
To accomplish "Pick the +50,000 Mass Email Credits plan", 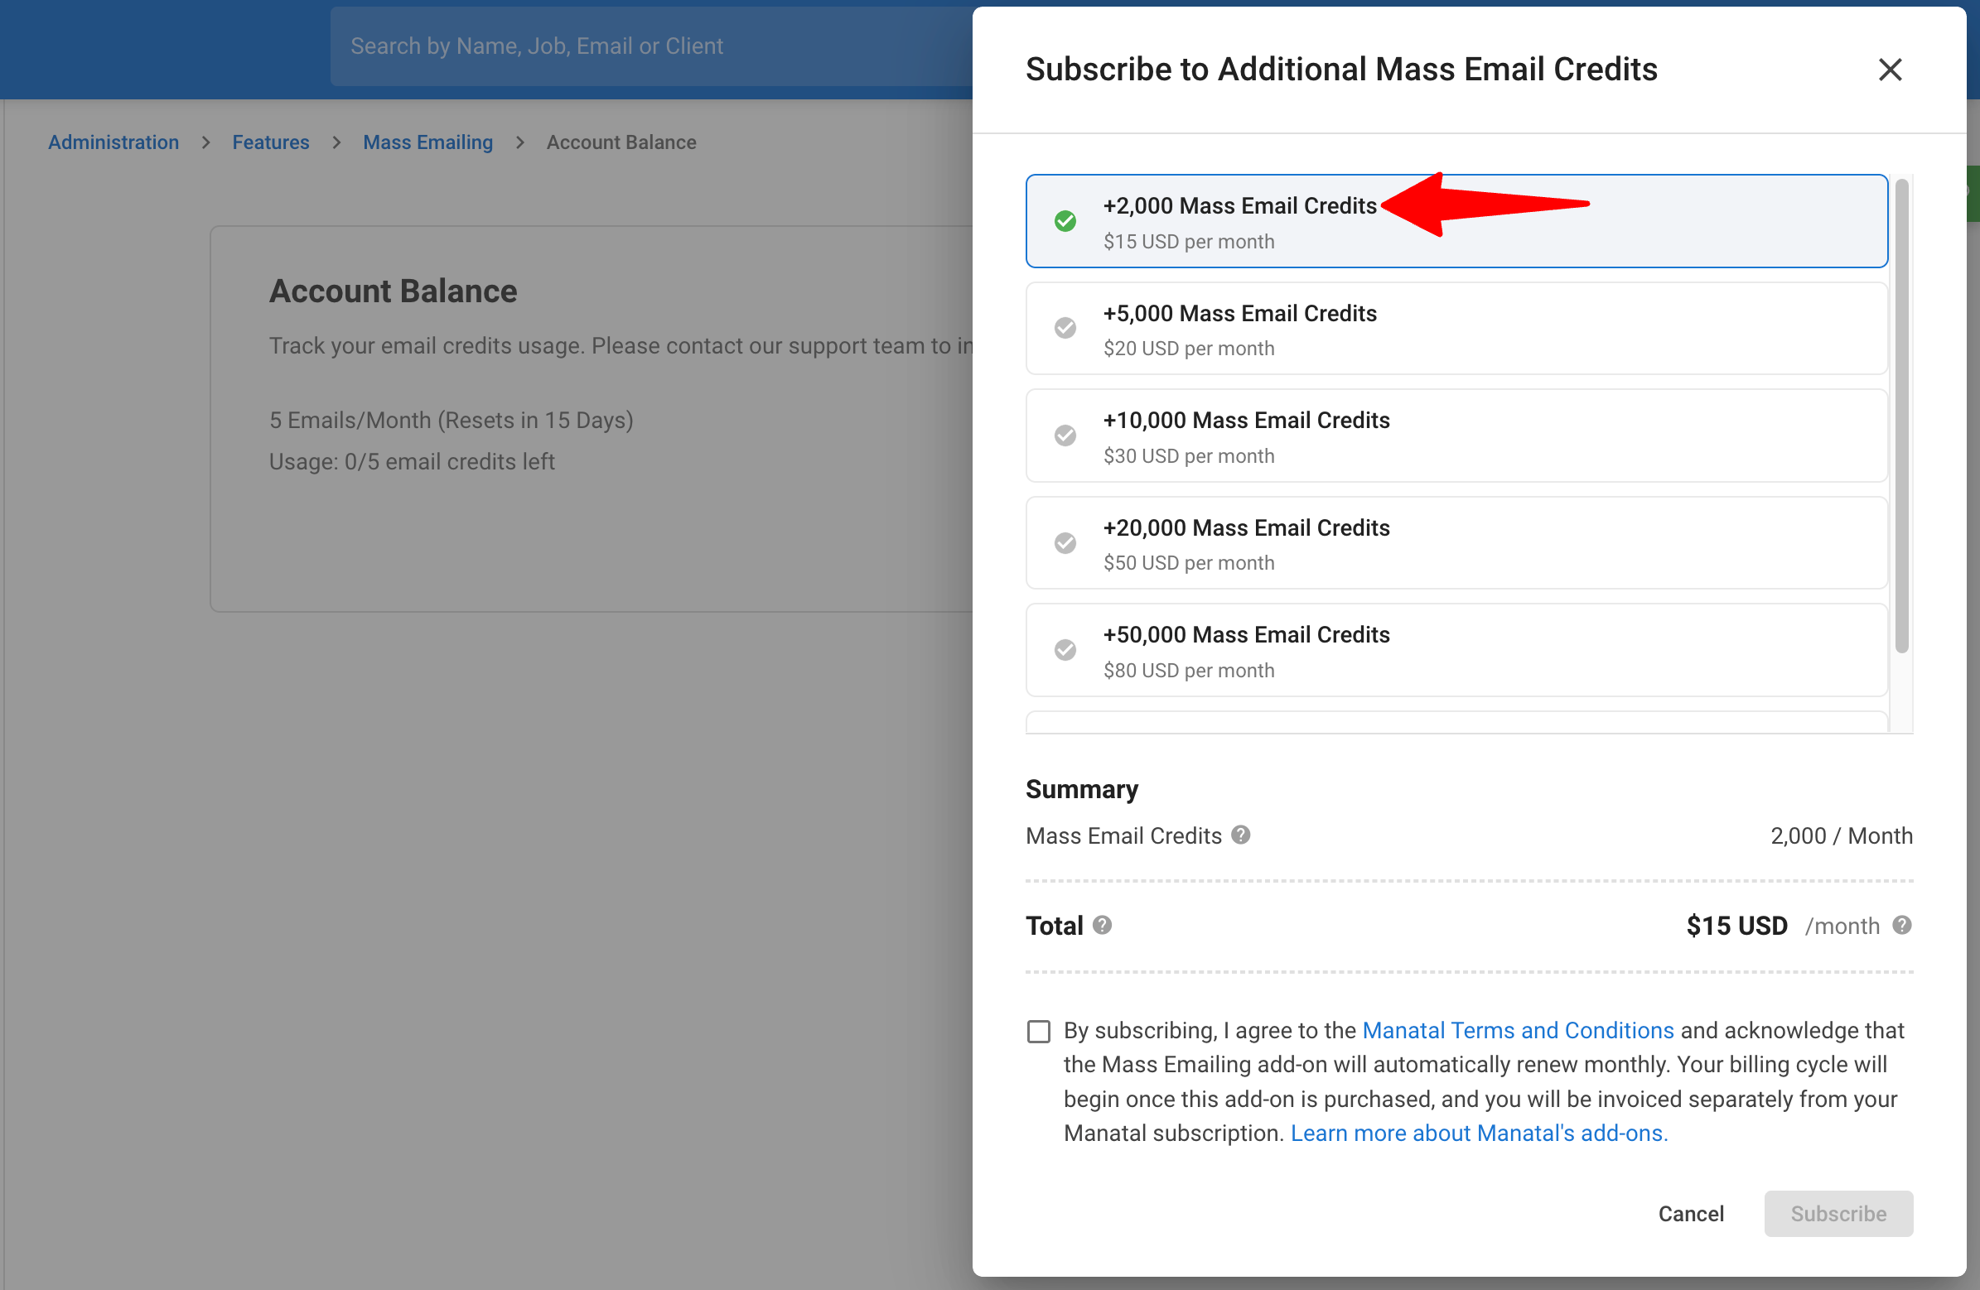I will [x=1456, y=651].
